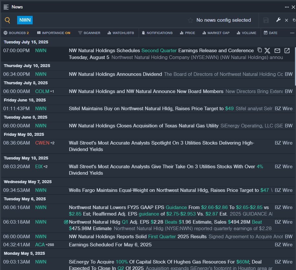Open the Date filter

coord(270,33)
